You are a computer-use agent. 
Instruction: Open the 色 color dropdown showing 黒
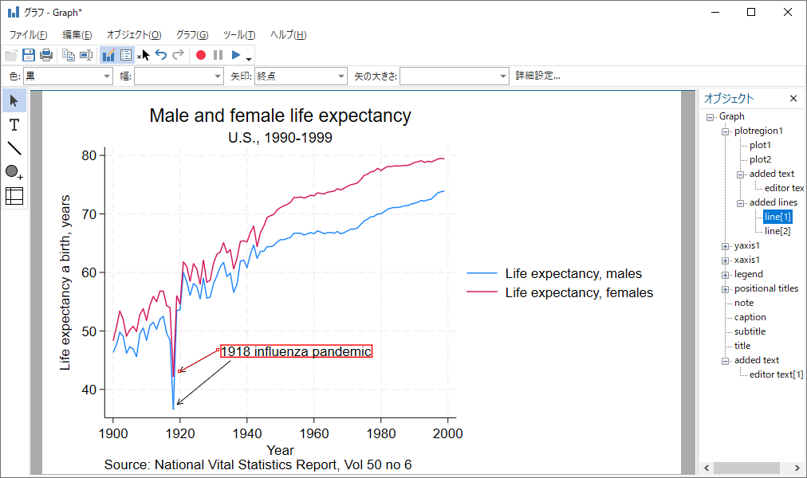tap(68, 76)
